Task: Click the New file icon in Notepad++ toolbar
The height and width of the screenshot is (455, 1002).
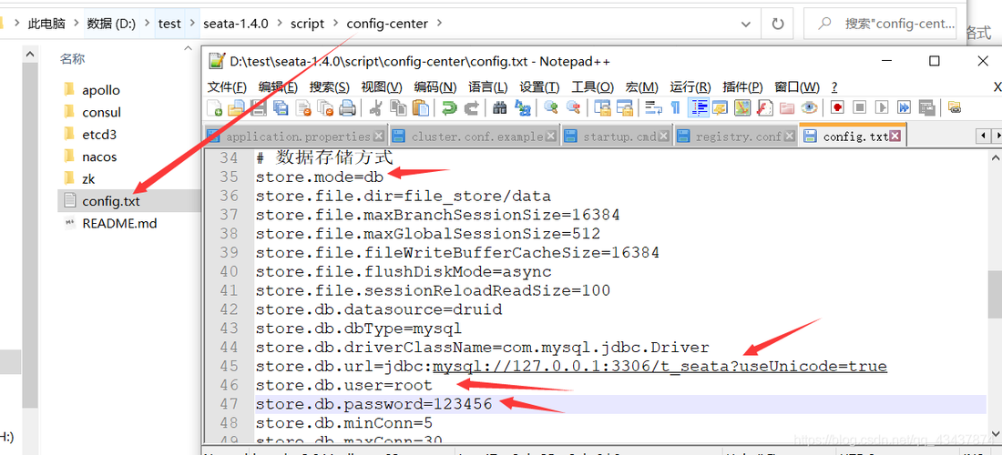Action: point(215,108)
